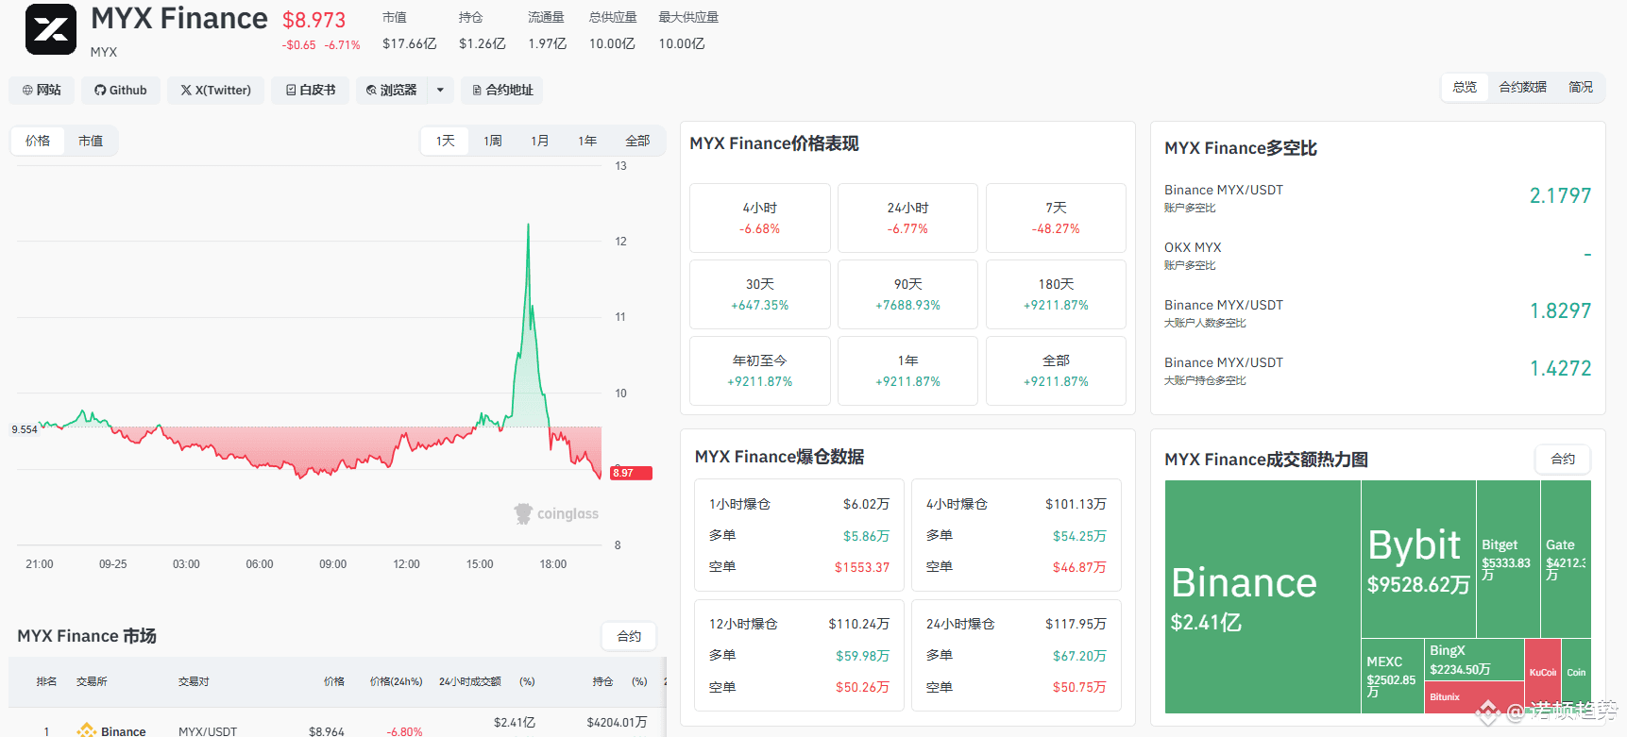The height and width of the screenshot is (737, 1627).
Task: Click the 1.4272 ratio value
Action: pyautogui.click(x=1560, y=369)
